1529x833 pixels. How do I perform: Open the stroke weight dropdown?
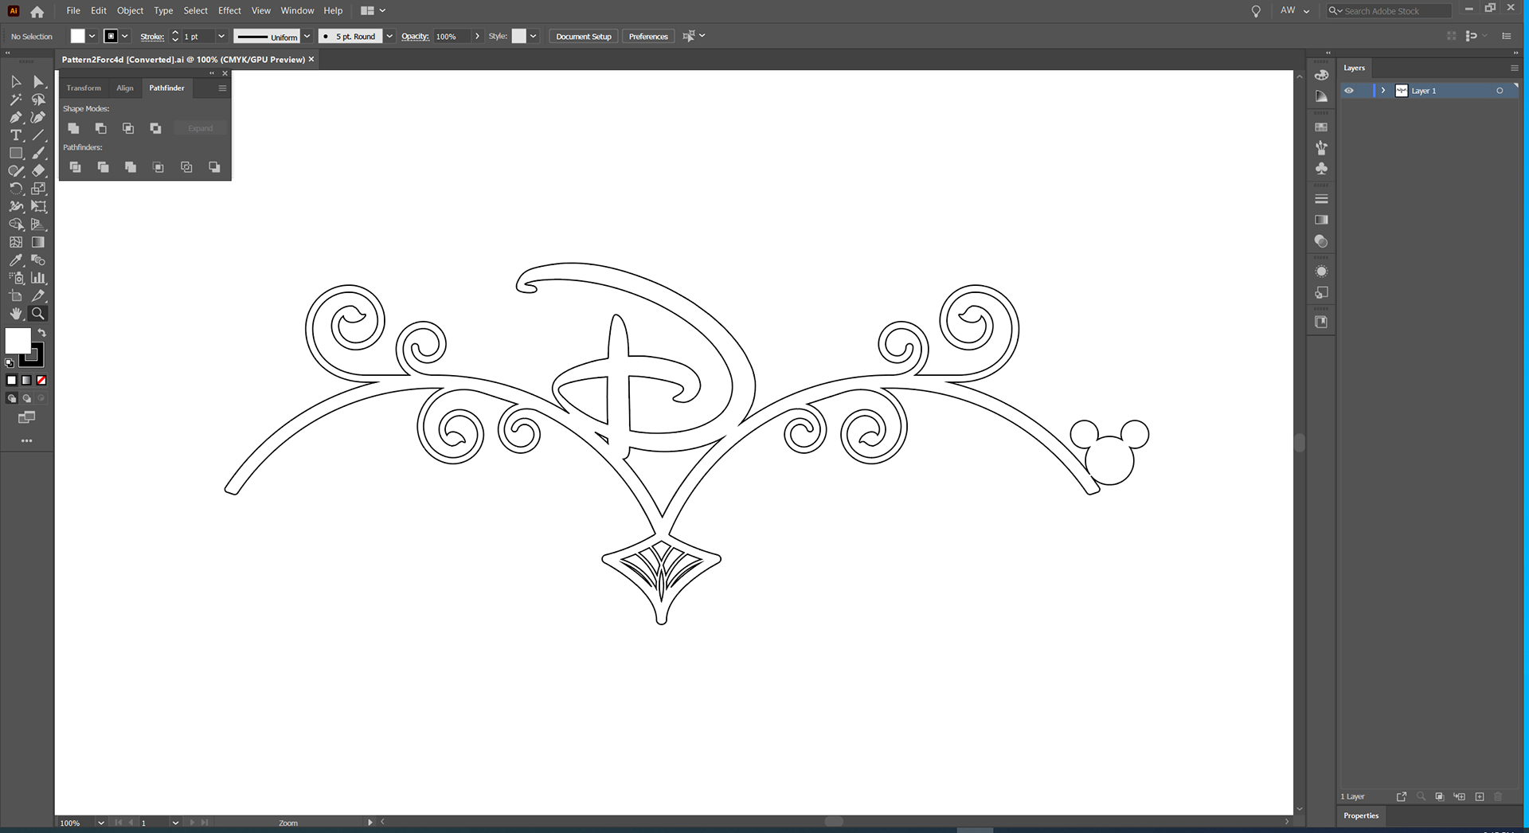tap(221, 37)
